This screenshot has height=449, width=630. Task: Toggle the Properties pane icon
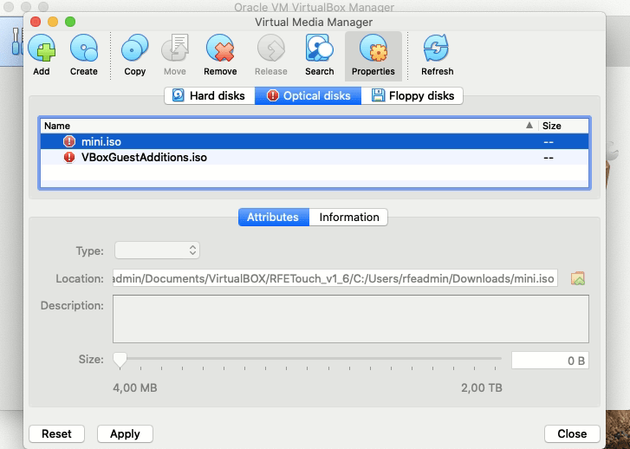point(373,49)
